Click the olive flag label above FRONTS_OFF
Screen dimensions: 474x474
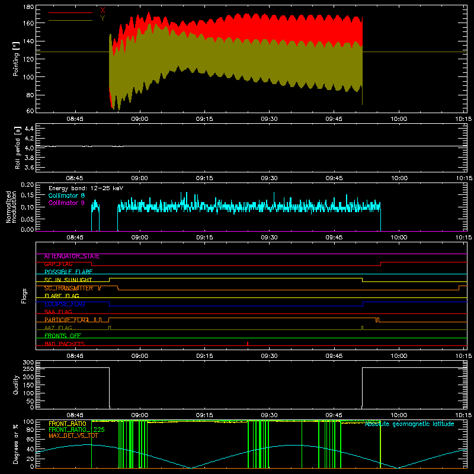(x=58, y=328)
